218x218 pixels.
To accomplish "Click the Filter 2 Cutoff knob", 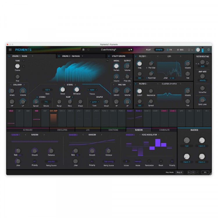I will click(x=139, y=91).
